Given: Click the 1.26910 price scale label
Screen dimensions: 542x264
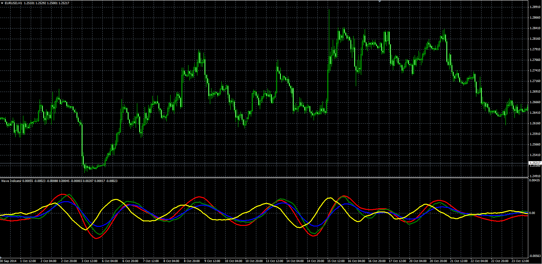Looking at the screenshot, I should [x=535, y=92].
